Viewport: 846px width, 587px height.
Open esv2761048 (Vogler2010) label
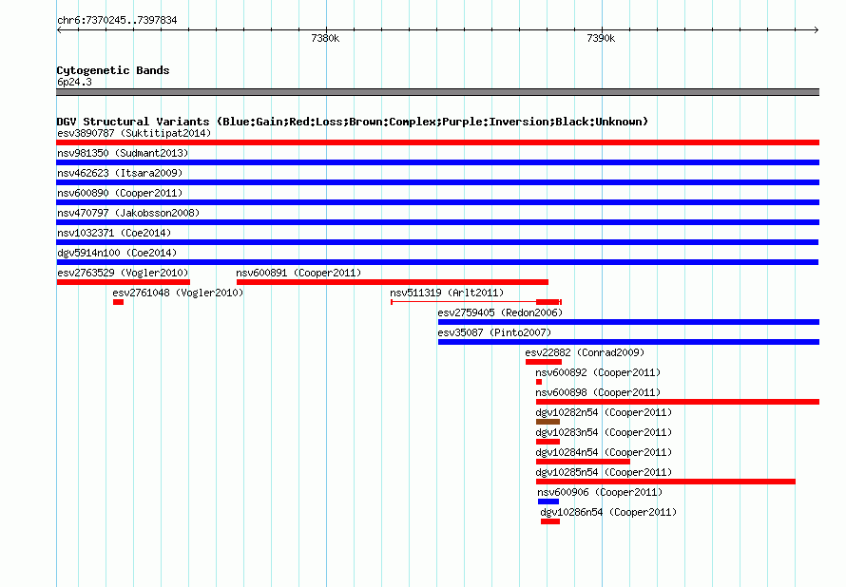click(x=178, y=293)
